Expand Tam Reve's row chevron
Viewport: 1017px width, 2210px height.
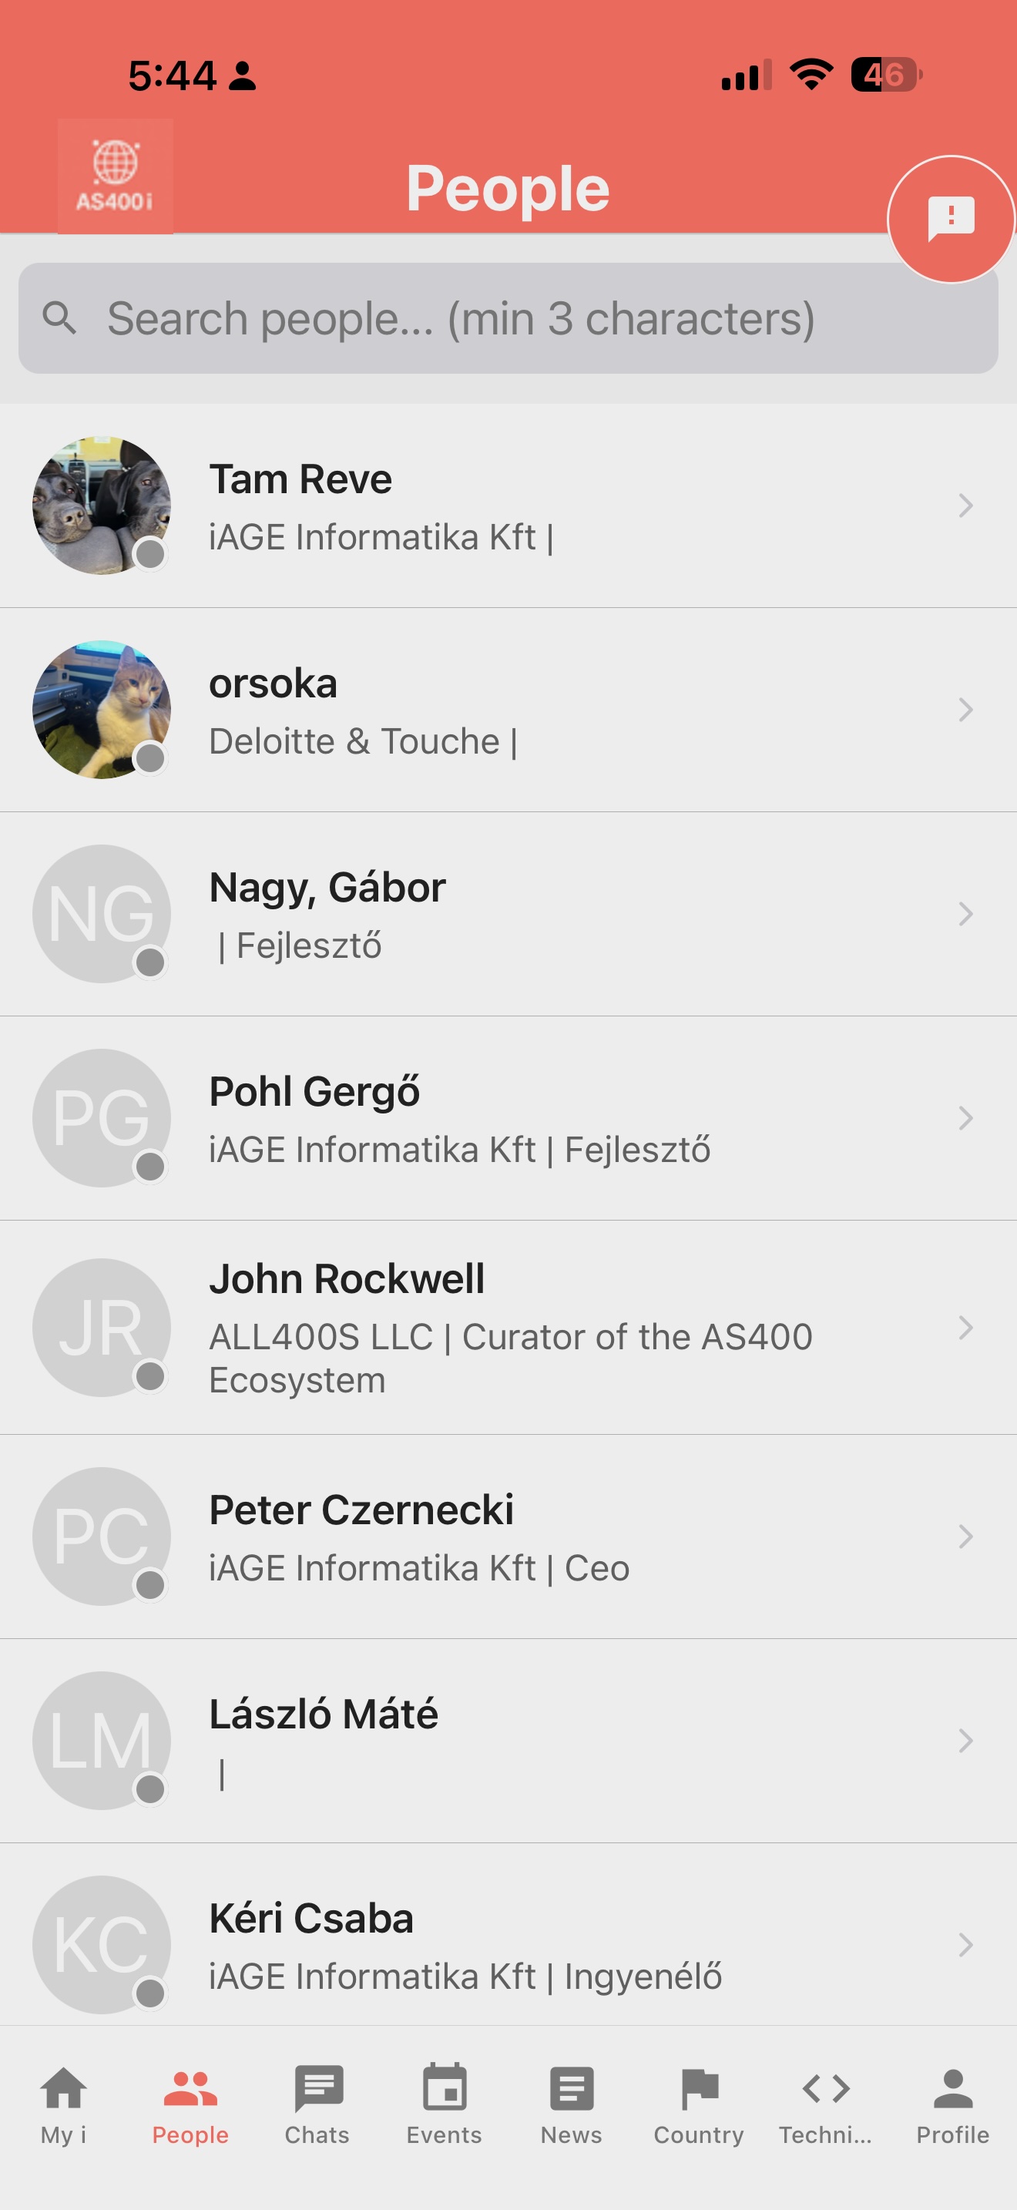pyautogui.click(x=965, y=506)
